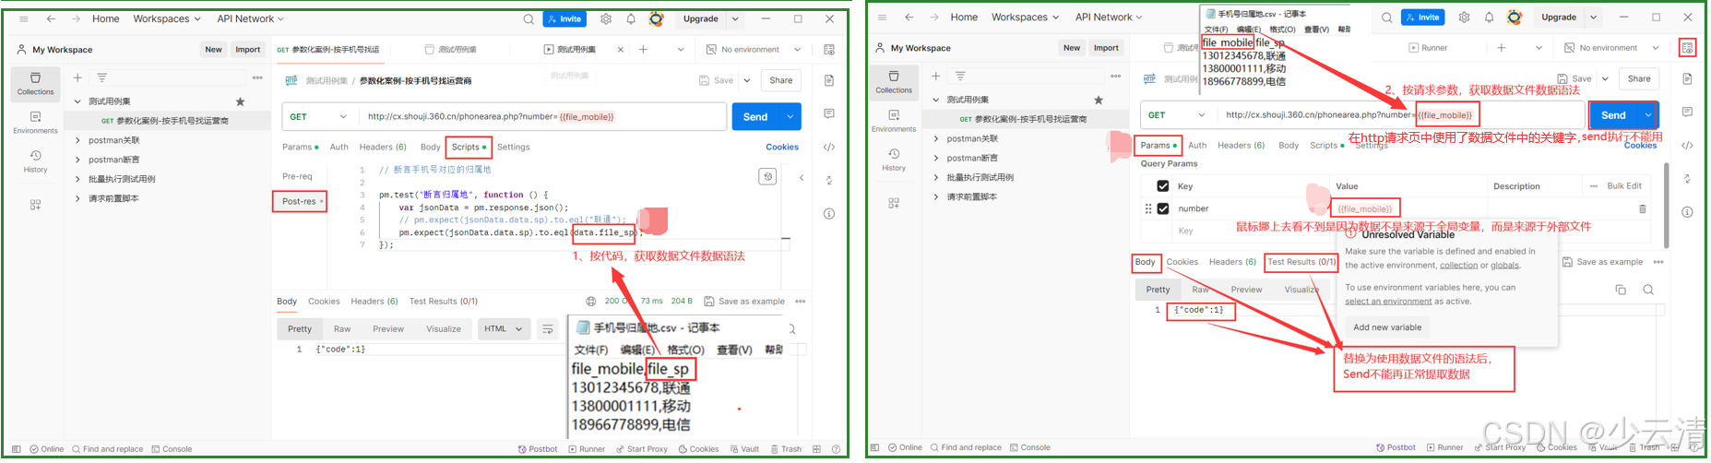Viewport: 1711px width, 463px height.
Task: Open notifications bell in right Postman window
Action: 1489,17
